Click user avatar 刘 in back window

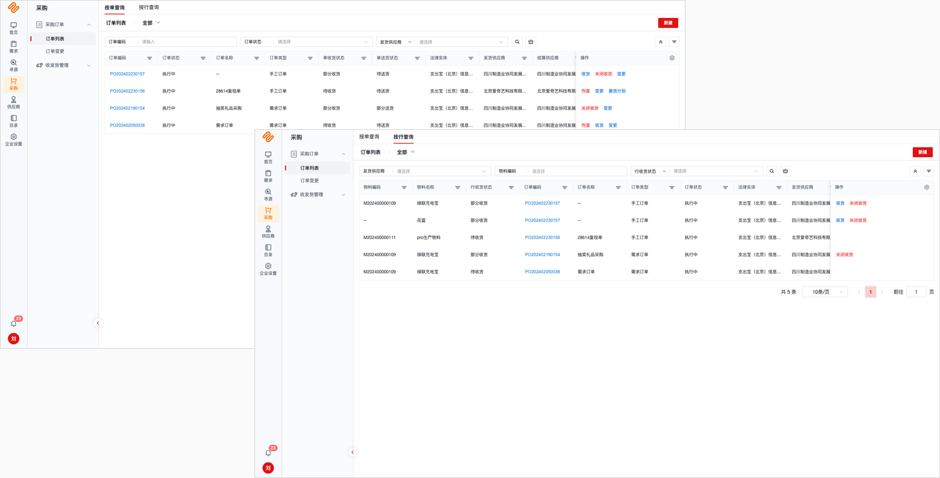tap(14, 338)
